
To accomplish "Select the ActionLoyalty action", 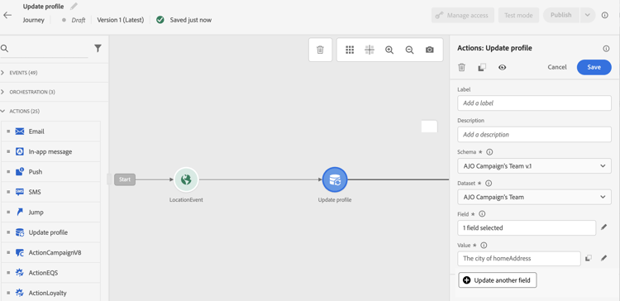I will pyautogui.click(x=50, y=293).
